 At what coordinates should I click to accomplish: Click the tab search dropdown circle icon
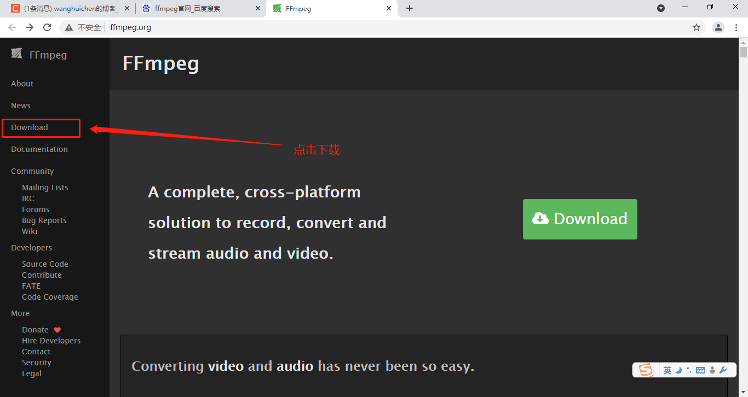(661, 8)
